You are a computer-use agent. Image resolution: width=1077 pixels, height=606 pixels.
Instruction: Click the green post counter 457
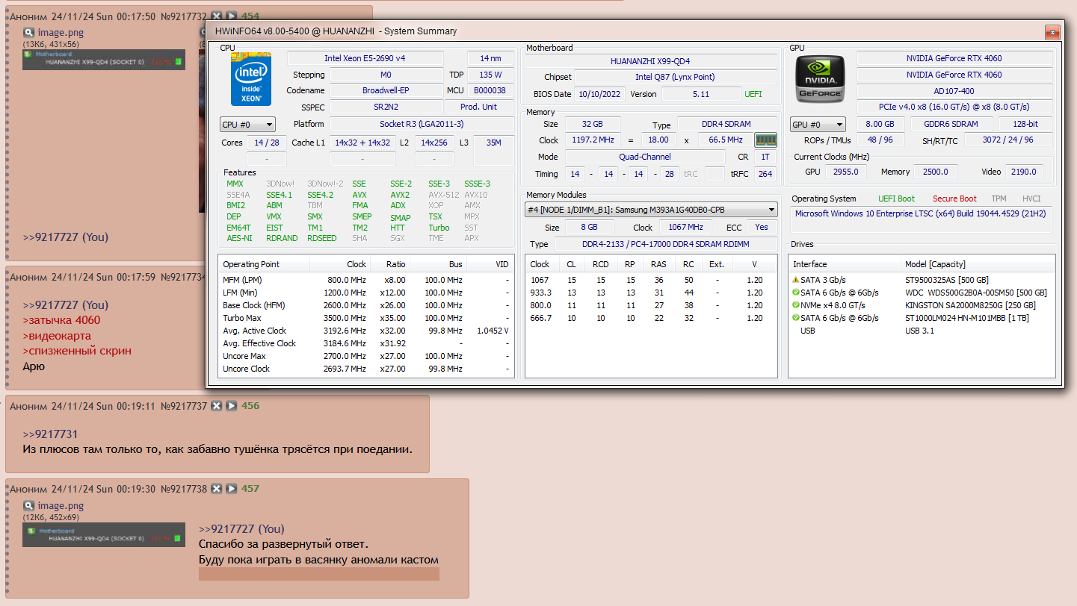(250, 489)
